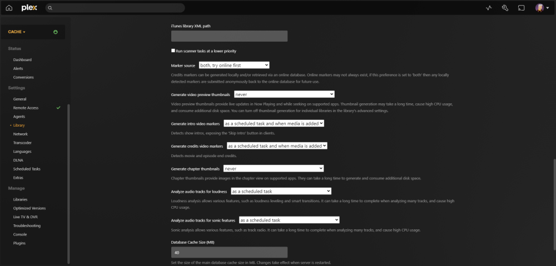The height and width of the screenshot is (266, 556).
Task: Click the Database Cache Size (MB) label
Action: tap(192, 242)
